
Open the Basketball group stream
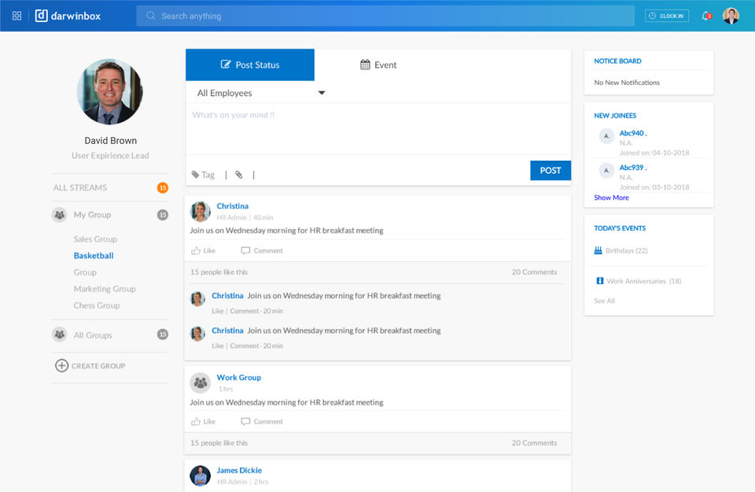point(94,255)
